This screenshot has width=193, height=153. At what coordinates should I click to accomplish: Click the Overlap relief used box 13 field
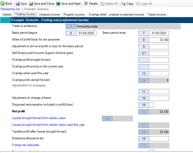point(159,74)
